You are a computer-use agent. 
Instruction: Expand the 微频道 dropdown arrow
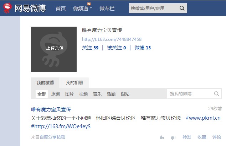coord(91,8)
